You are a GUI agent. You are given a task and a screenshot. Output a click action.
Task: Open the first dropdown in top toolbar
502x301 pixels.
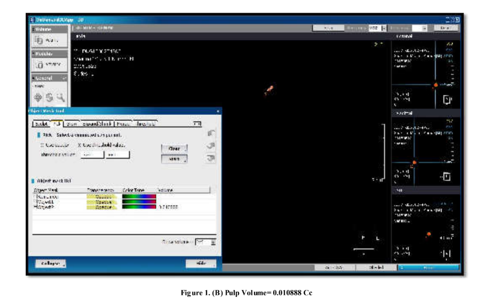coord(384,28)
